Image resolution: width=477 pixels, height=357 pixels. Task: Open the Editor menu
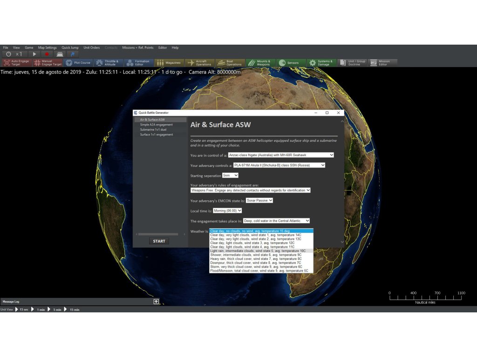(163, 48)
